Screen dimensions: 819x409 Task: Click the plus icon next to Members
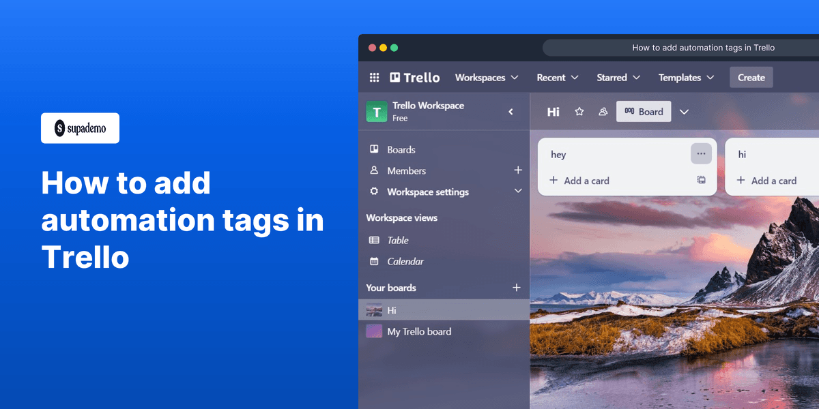(x=518, y=170)
